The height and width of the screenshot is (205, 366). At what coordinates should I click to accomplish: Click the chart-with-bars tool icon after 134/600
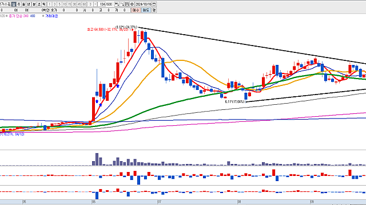point(117,4)
